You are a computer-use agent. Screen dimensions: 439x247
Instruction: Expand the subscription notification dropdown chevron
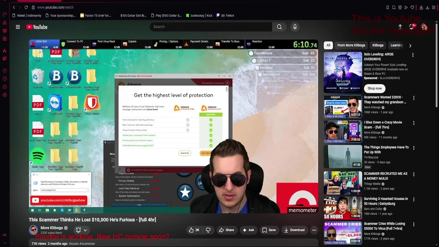(x=85, y=230)
